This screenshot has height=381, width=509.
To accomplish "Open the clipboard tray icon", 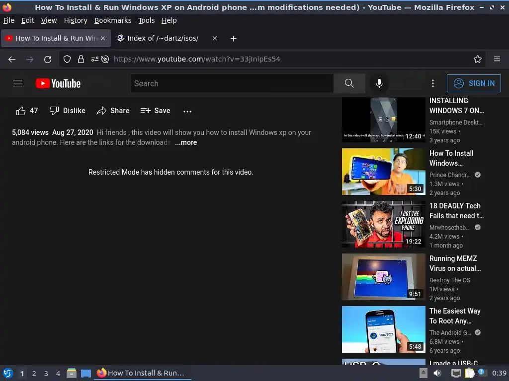I will coord(469,373).
